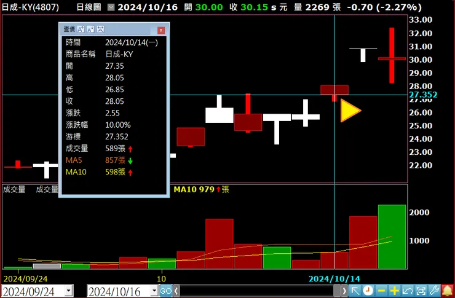This screenshot has height=298, width=455.
Task: Click the undo arrow icon
Action: point(408,291)
